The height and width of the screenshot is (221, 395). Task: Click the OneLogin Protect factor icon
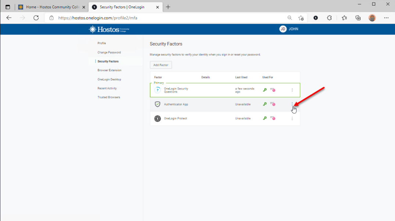[x=157, y=118]
